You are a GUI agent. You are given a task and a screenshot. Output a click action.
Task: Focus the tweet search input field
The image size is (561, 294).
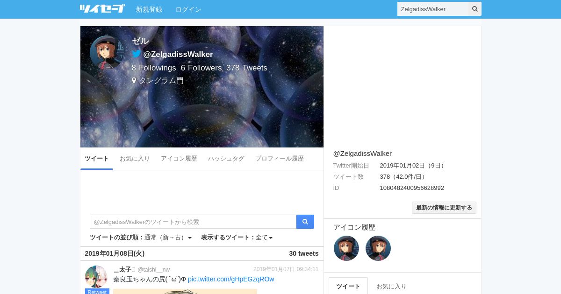tap(193, 222)
